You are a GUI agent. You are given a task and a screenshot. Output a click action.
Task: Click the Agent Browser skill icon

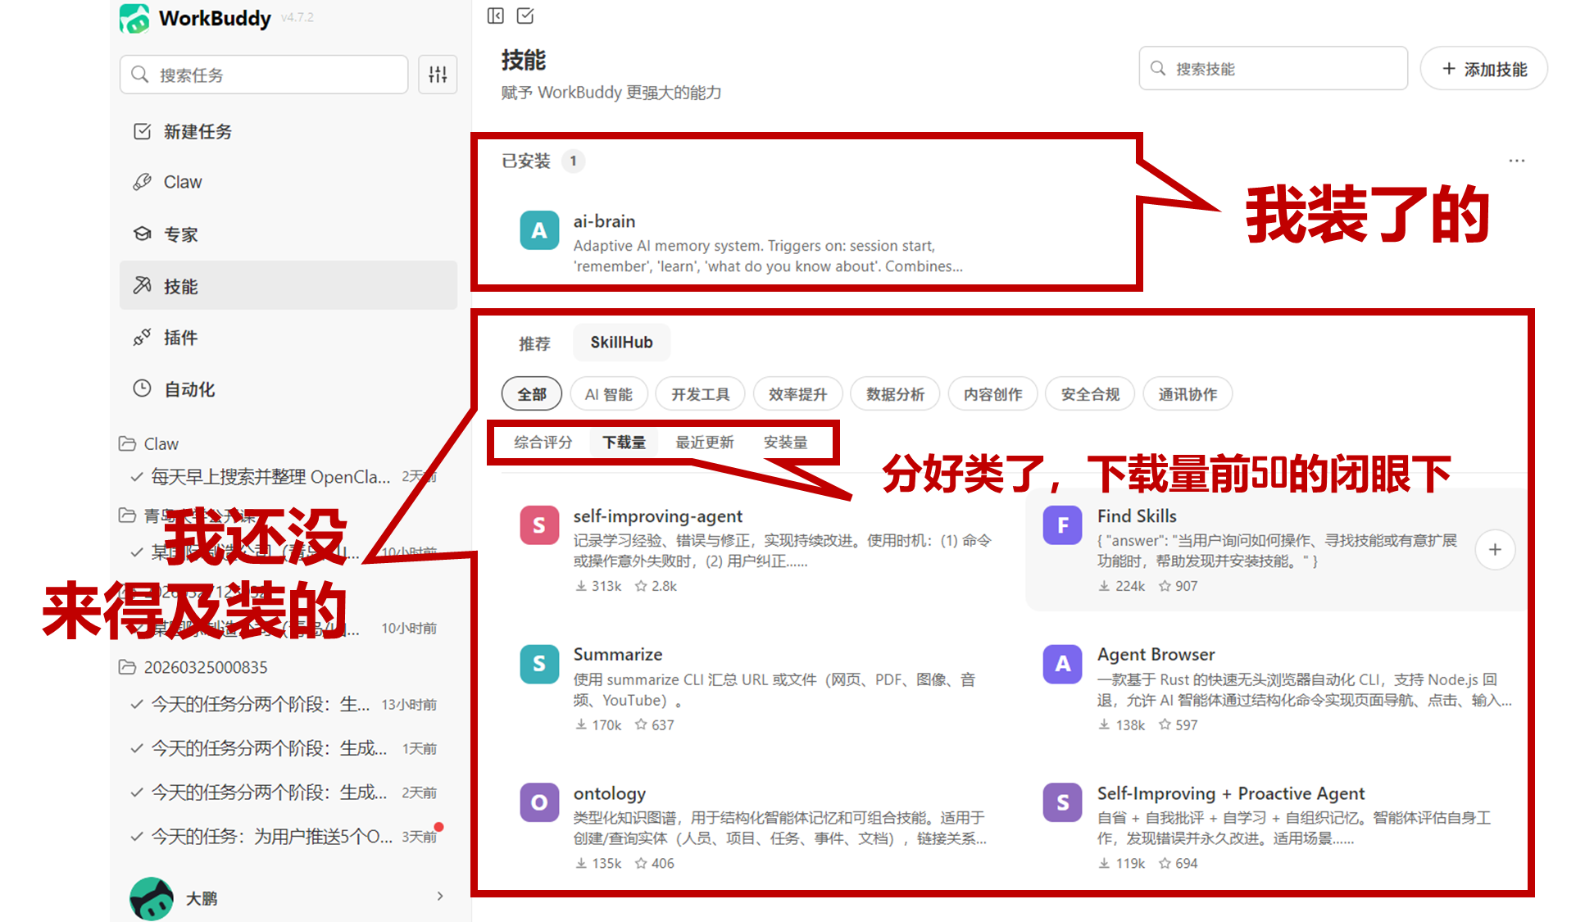[1062, 664]
